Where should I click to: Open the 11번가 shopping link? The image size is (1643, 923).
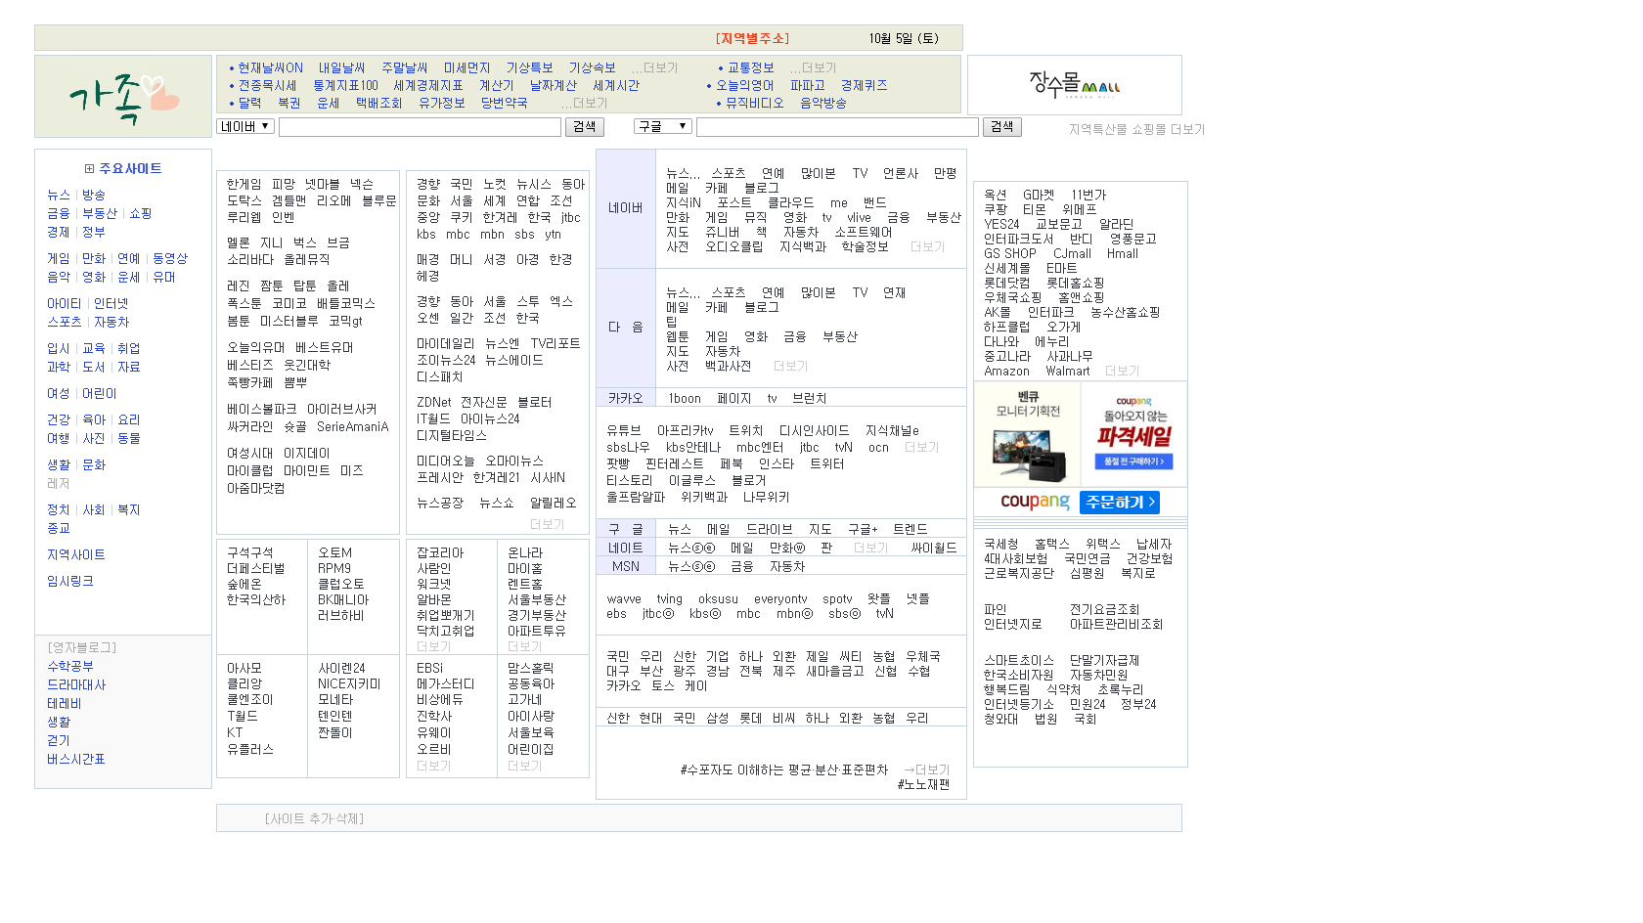coord(1088,195)
